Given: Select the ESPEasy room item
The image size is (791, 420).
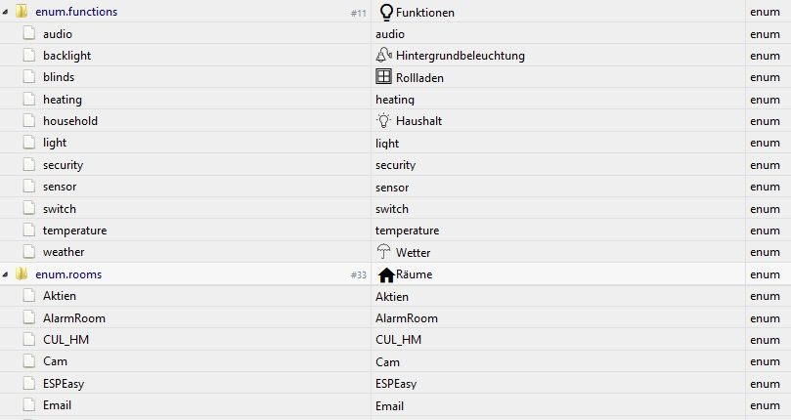Looking at the screenshot, I should 64,384.
